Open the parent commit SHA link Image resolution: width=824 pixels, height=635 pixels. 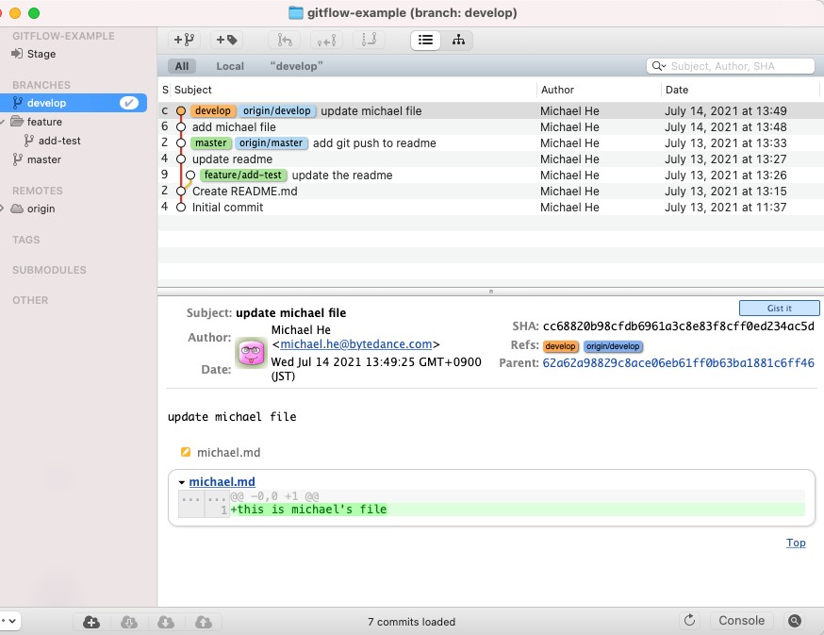coord(678,362)
